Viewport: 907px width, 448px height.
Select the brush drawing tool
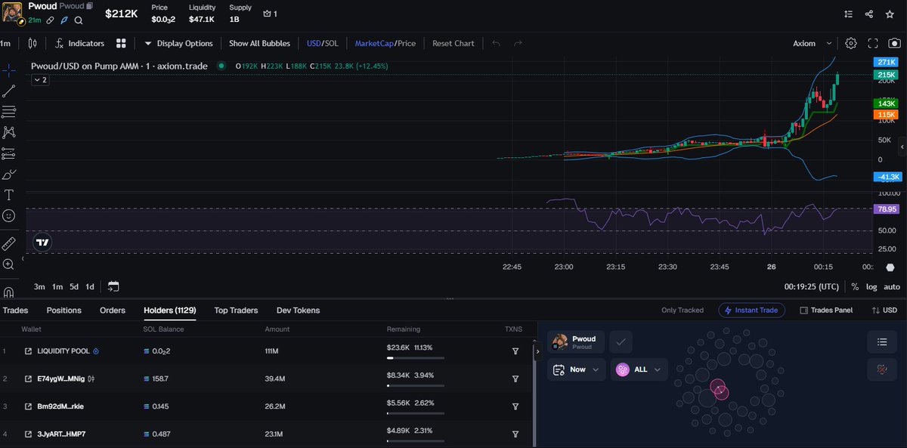click(x=8, y=175)
